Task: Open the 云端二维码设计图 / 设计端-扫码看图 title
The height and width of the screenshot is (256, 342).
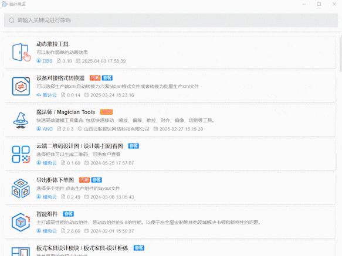Action: [80, 146]
